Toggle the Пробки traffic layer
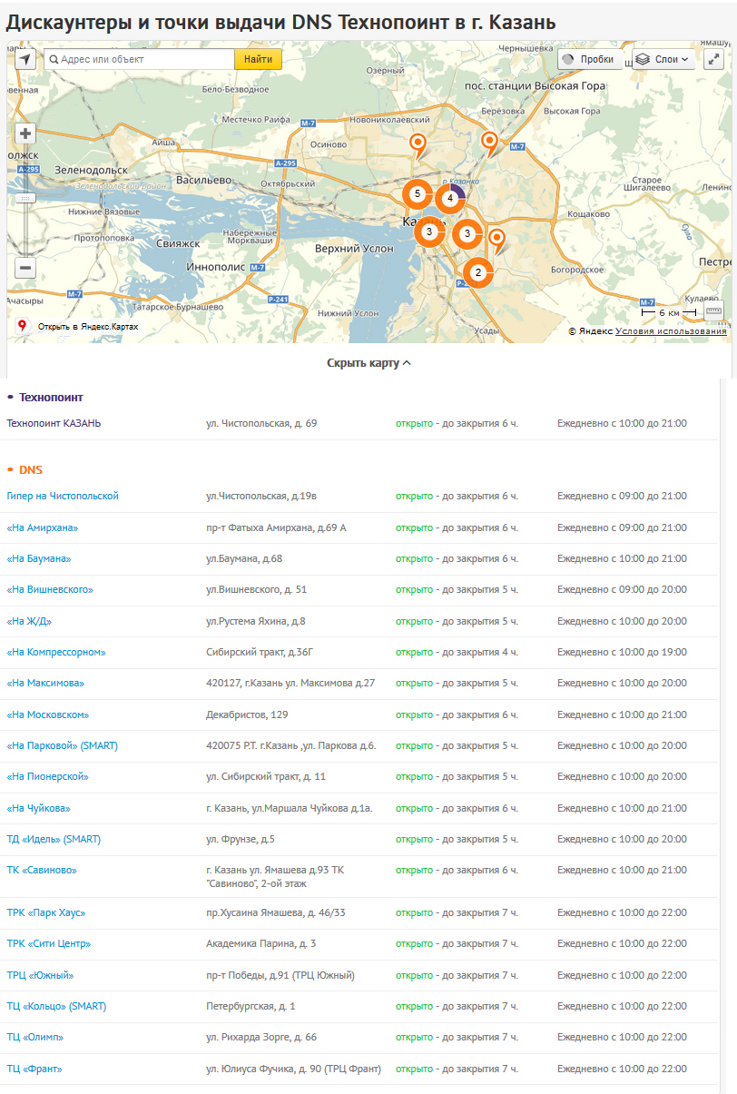Screen dimensions: 737x1094 (x=590, y=59)
